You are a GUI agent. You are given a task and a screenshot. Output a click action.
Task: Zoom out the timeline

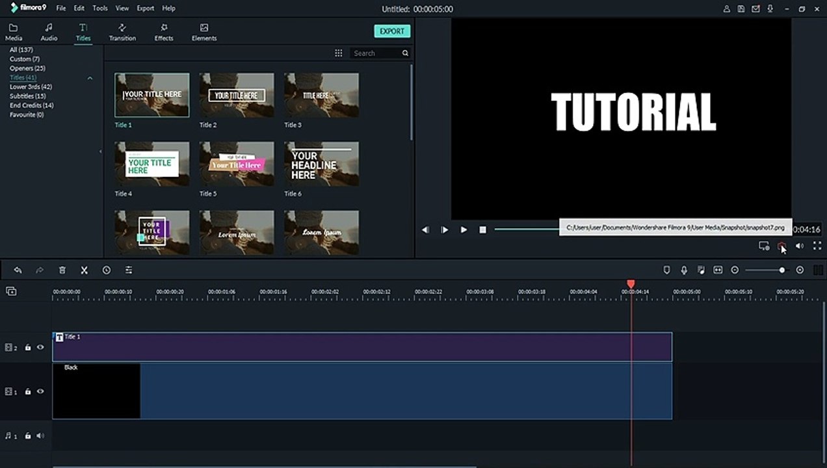pos(735,270)
